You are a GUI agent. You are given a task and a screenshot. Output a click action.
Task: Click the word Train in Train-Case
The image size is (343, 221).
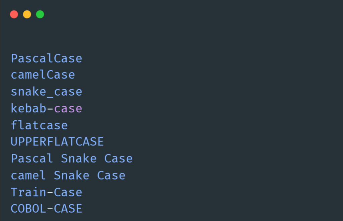(x=28, y=192)
